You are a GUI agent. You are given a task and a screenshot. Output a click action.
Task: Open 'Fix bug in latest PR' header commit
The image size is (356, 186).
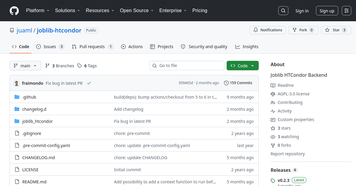click(x=64, y=83)
